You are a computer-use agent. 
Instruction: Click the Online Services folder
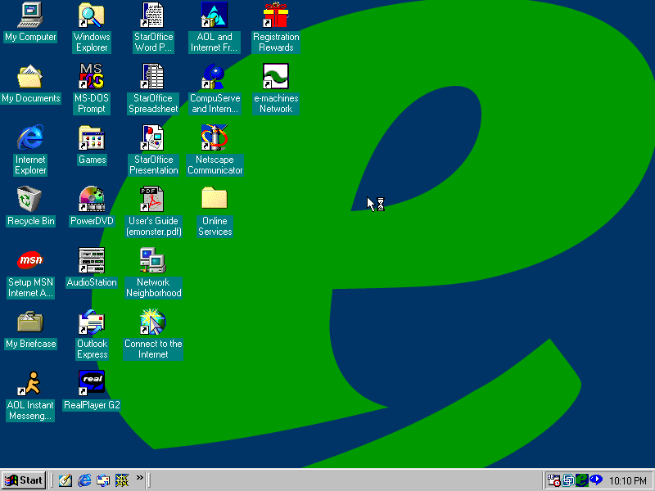(215, 199)
